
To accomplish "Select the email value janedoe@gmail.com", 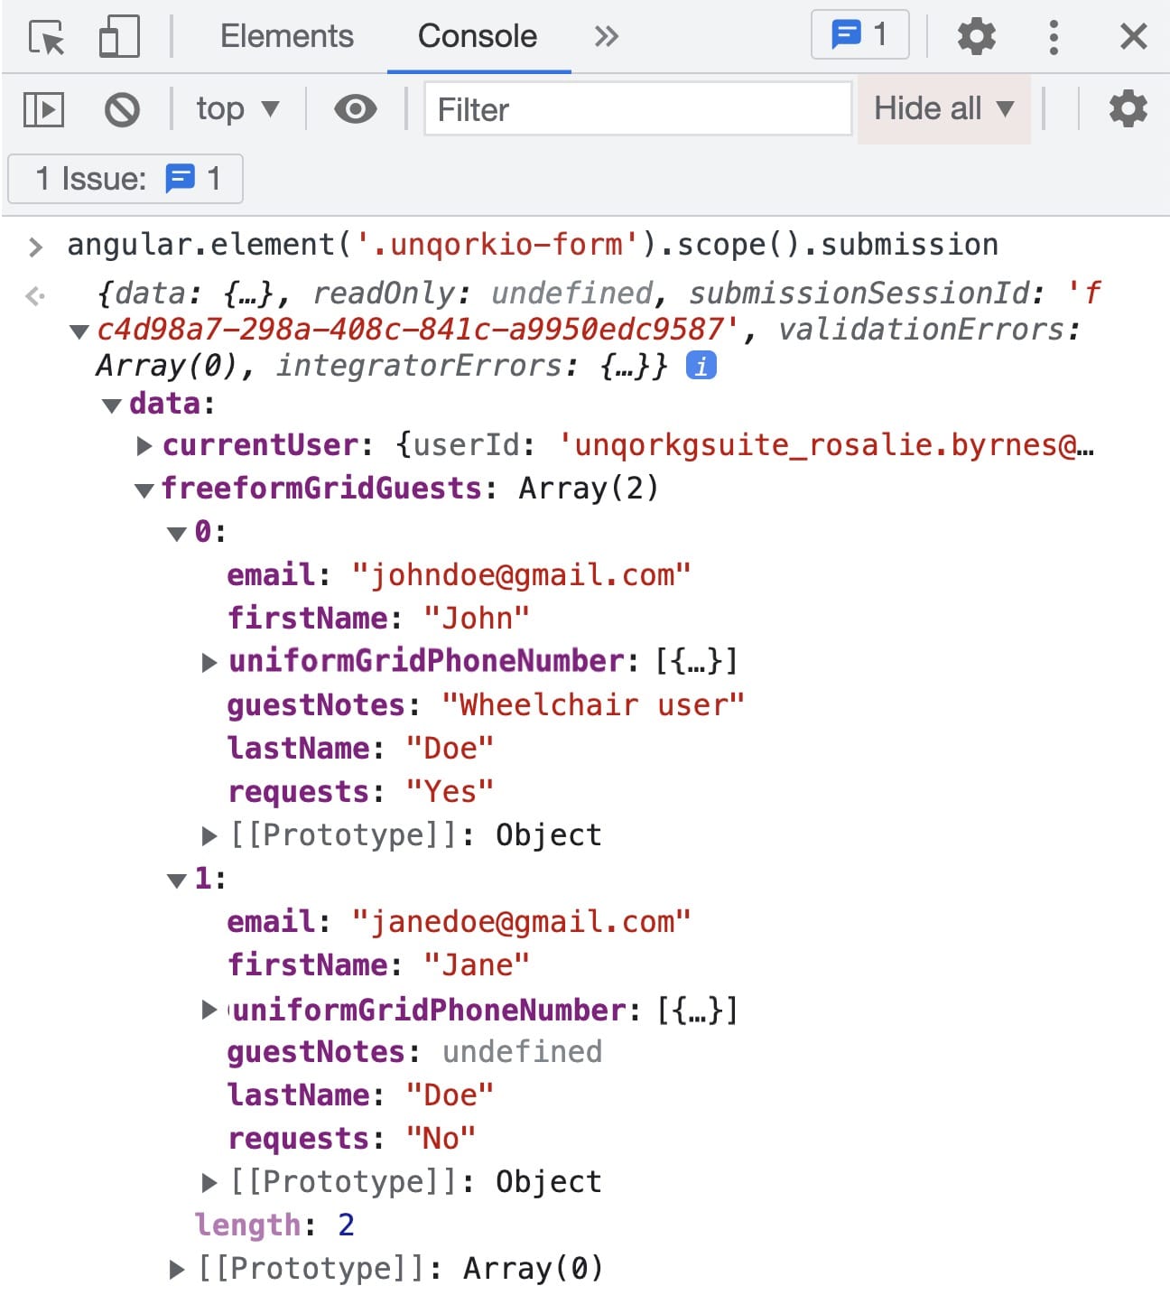I will 522,922.
